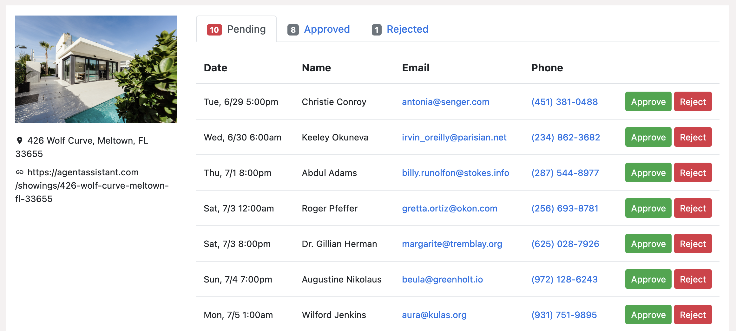Viewport: 736px width, 331px height.
Task: Reject Augustine Nikolaus's showing request
Action: tap(693, 279)
